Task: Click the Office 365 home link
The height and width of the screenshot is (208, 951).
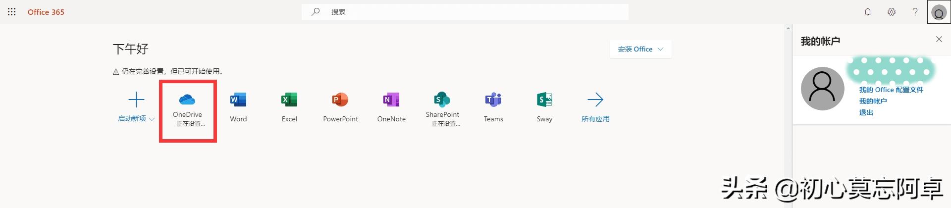Action: point(46,12)
